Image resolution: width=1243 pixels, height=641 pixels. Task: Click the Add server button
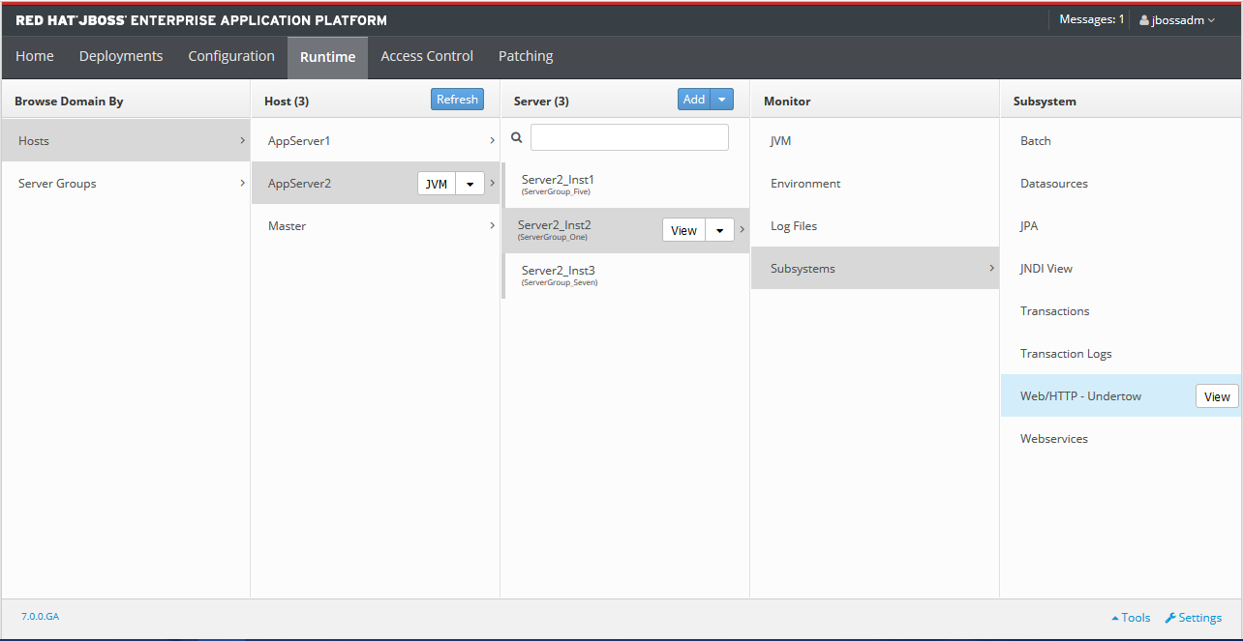(x=694, y=100)
